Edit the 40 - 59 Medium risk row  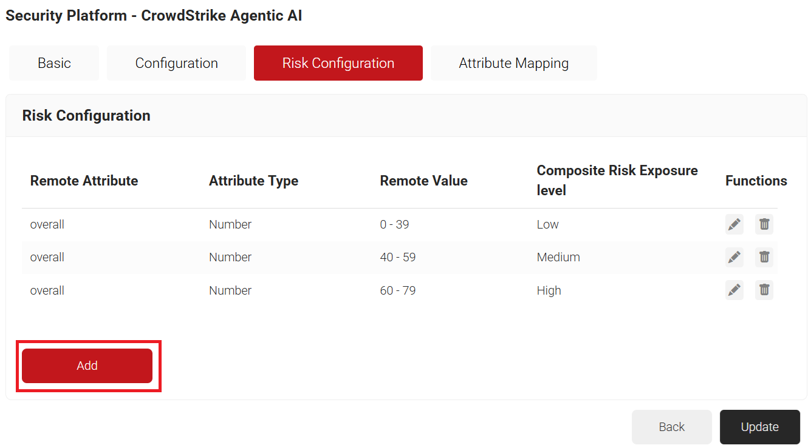734,257
